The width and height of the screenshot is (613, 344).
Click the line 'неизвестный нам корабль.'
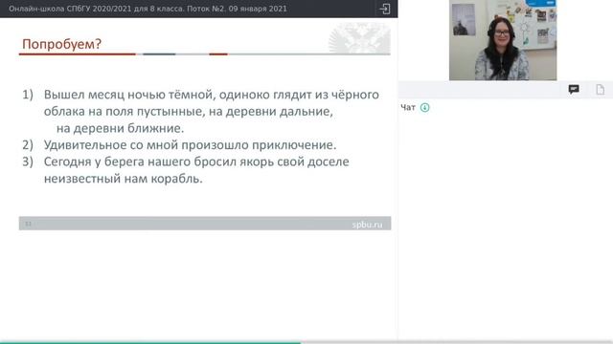[124, 179]
